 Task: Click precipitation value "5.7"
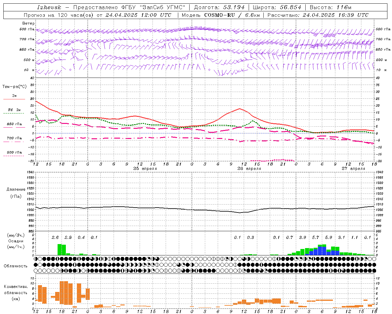coord(315,238)
